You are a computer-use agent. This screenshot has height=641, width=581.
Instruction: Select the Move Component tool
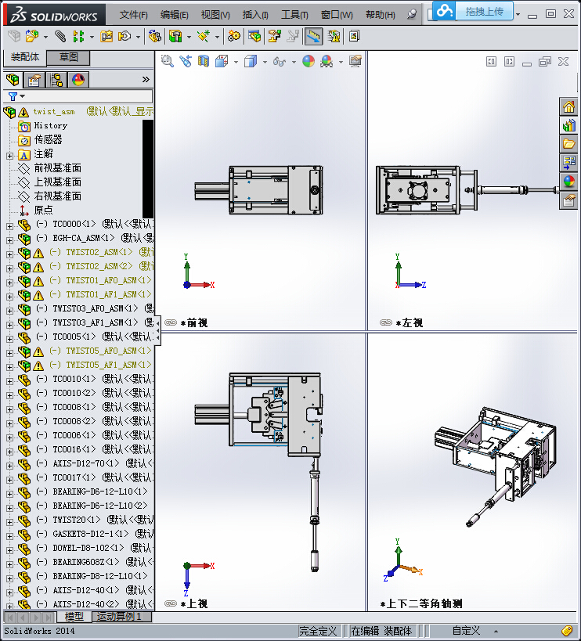[x=125, y=36]
